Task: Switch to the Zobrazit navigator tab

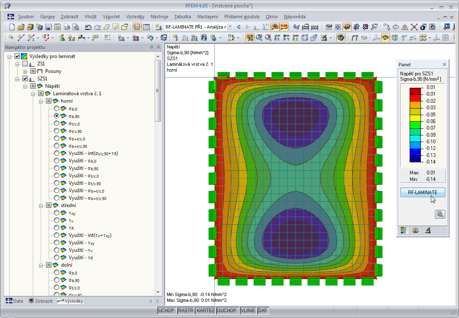Action: 41,301
